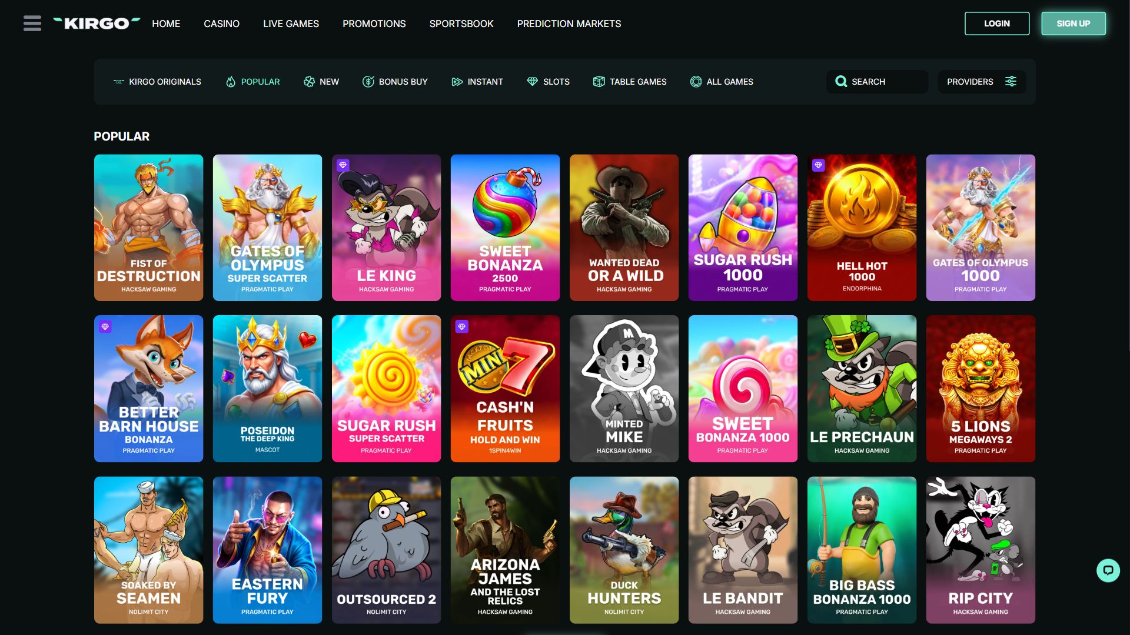Open the Sportsbook section
Image resolution: width=1130 pixels, height=635 pixels.
click(x=461, y=24)
